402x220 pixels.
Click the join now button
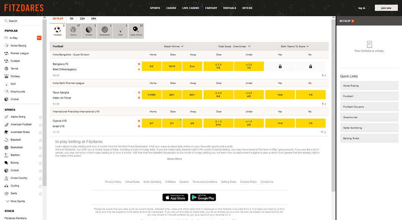[x=386, y=8]
